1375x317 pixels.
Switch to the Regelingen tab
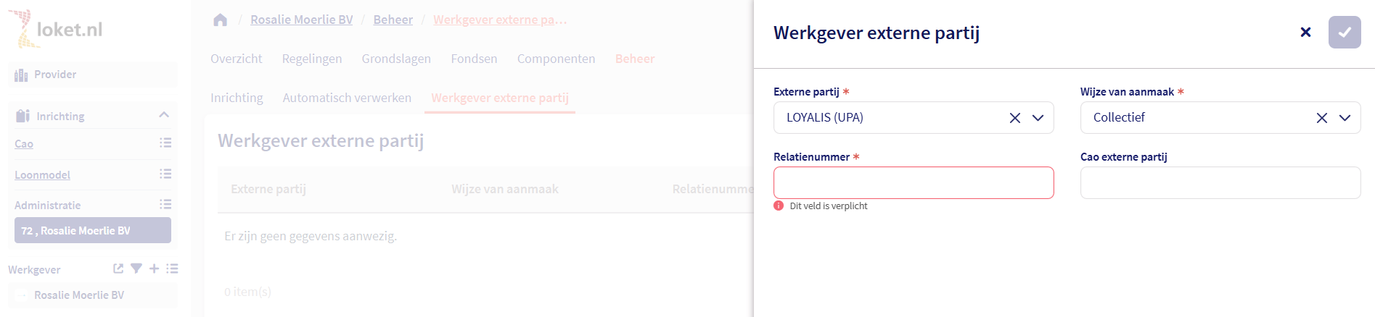coord(311,59)
